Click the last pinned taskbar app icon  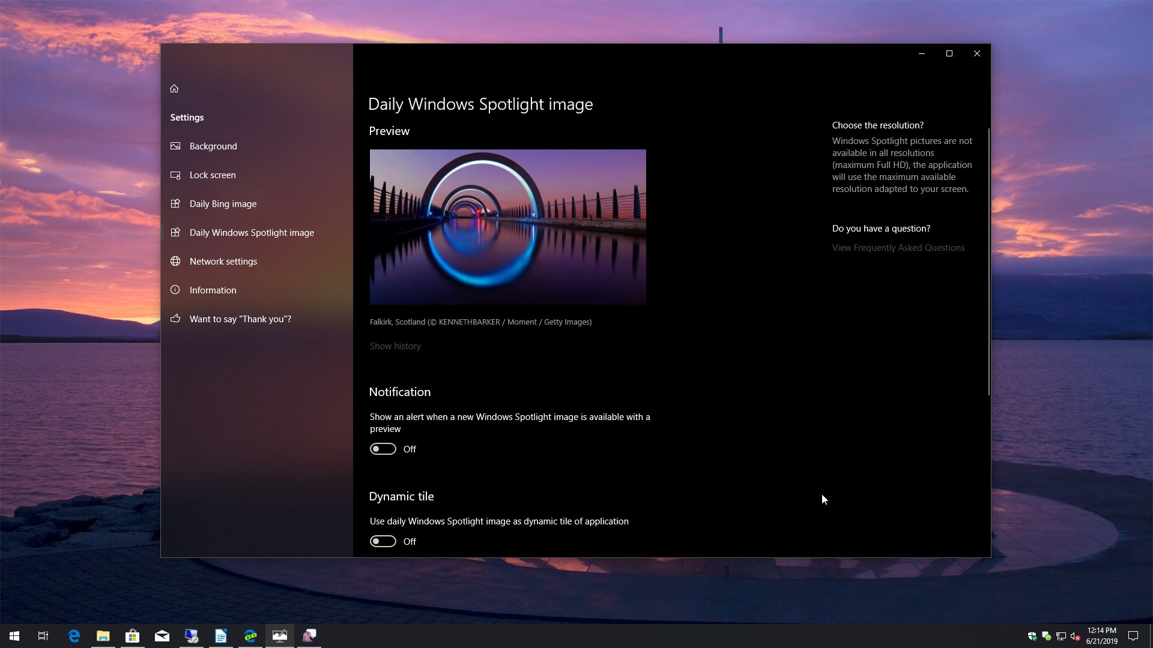(x=309, y=636)
